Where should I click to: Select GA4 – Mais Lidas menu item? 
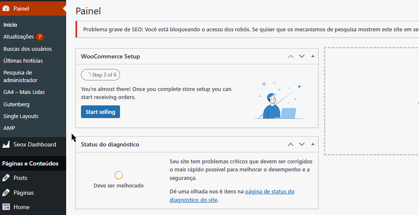pos(24,92)
